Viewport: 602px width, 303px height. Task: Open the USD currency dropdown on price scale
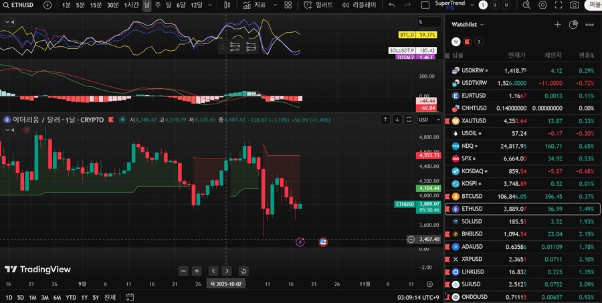coord(424,120)
